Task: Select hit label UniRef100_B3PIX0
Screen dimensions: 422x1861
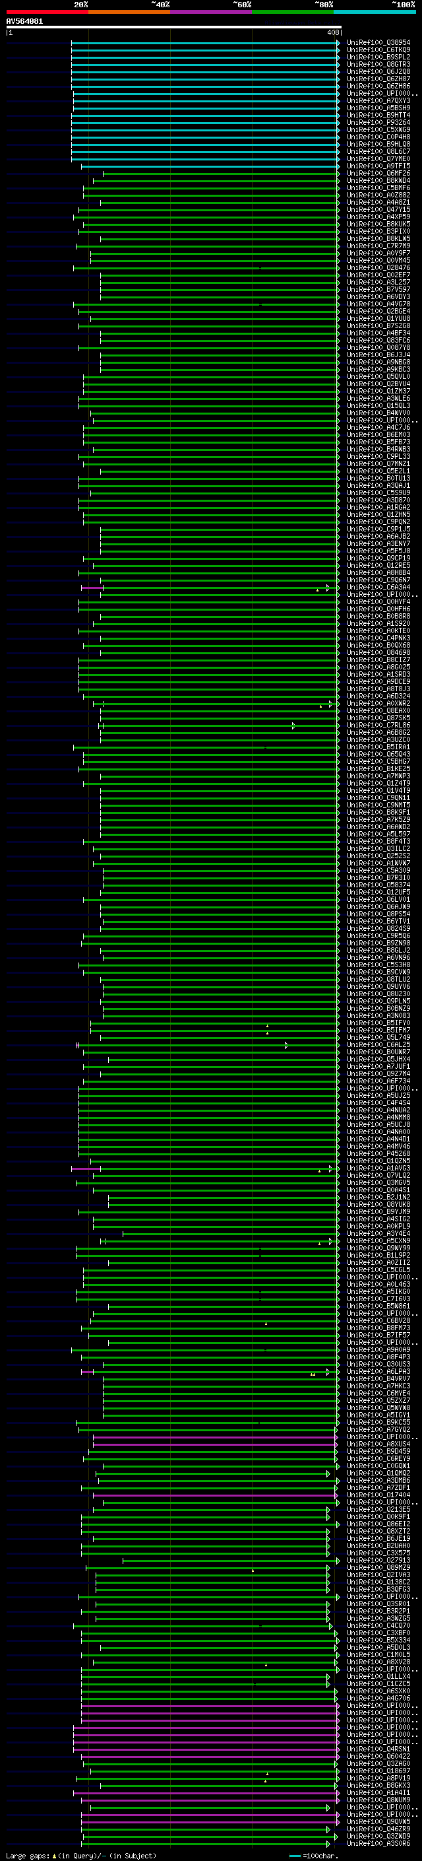Action: [x=378, y=231]
